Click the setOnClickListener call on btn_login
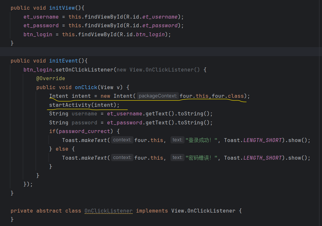 (x=85, y=70)
